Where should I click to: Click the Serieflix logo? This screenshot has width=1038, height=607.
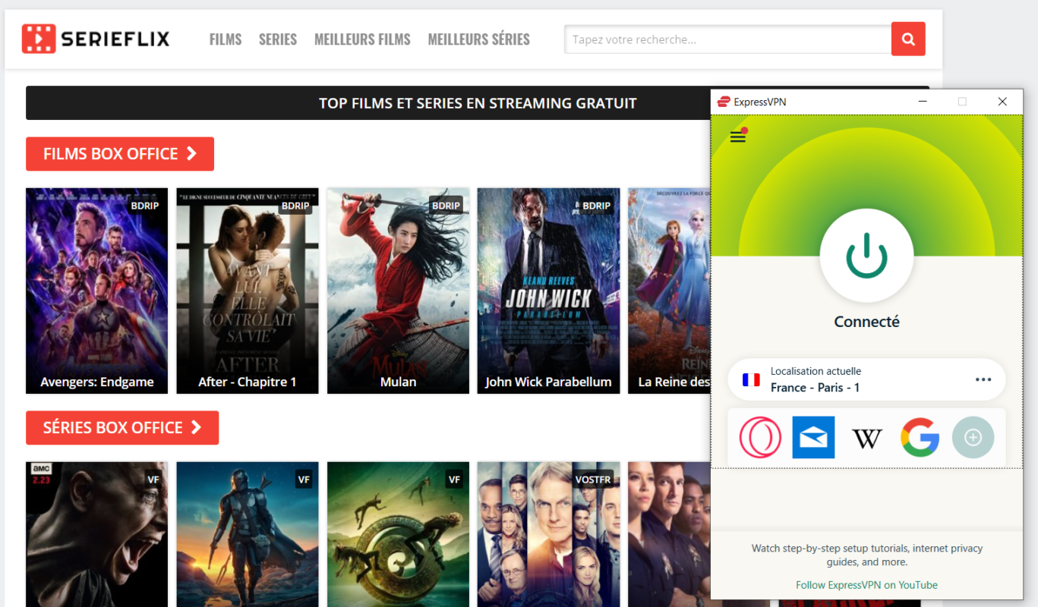click(x=96, y=39)
